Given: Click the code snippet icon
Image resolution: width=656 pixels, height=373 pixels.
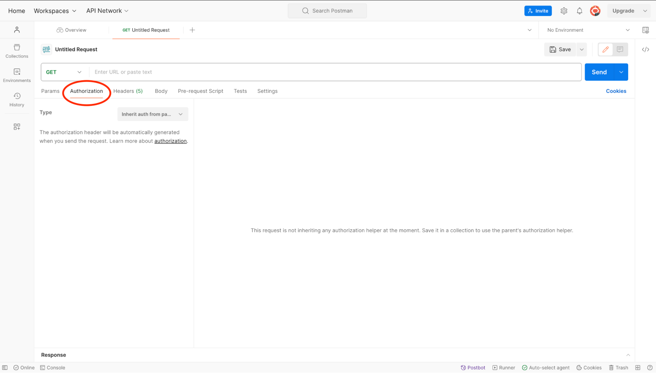Looking at the screenshot, I should click(645, 50).
